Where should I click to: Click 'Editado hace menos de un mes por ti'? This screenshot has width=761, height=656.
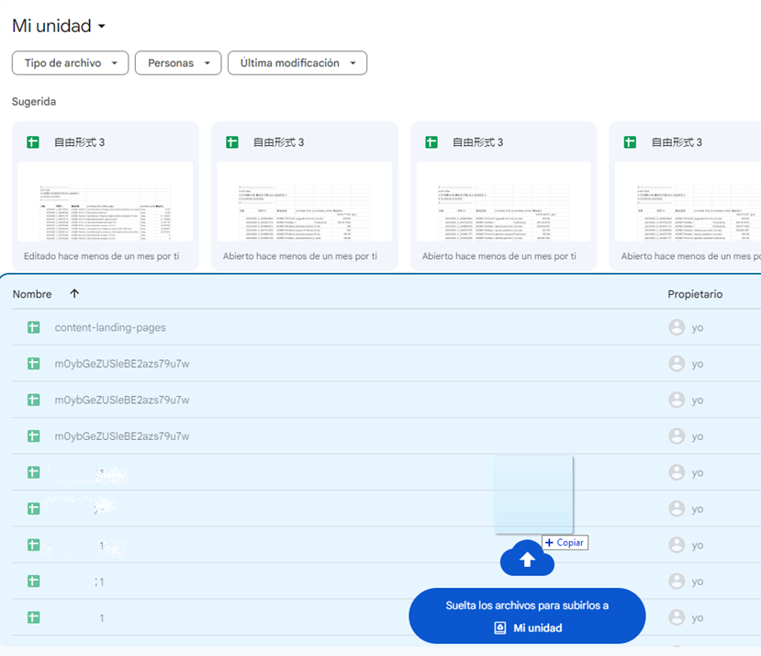(101, 256)
